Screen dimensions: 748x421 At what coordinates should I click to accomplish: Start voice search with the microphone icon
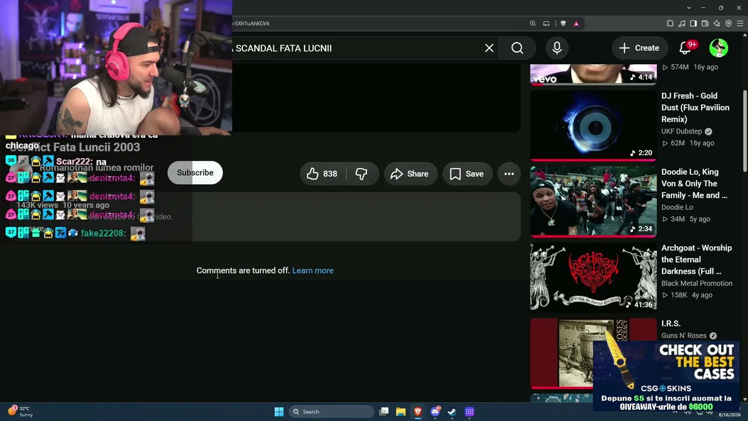point(557,48)
